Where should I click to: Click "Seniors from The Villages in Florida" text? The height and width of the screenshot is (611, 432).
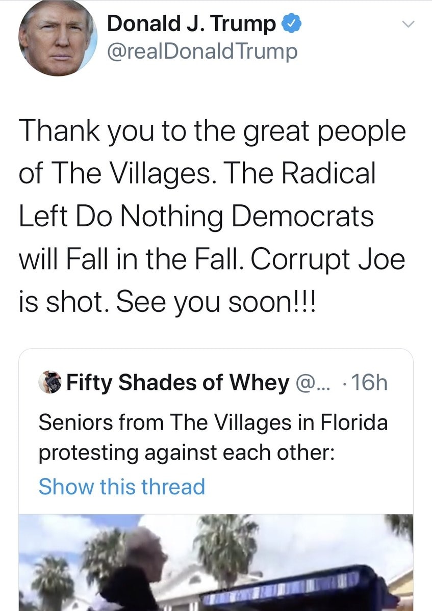[213, 422]
